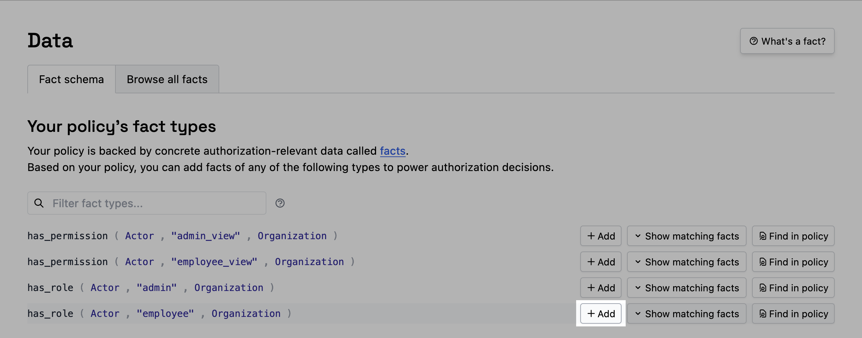
Task: Add a has_role employee fact
Action: 601,314
